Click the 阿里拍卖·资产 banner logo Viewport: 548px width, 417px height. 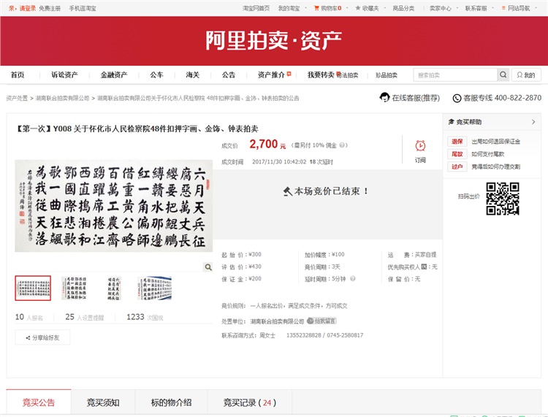tap(274, 40)
